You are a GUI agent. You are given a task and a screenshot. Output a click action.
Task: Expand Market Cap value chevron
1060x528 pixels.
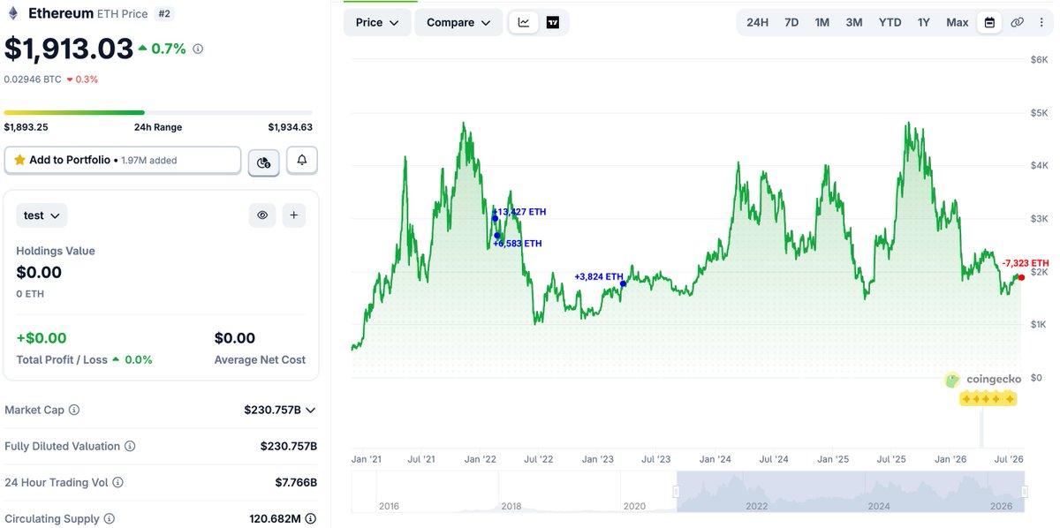tap(310, 410)
